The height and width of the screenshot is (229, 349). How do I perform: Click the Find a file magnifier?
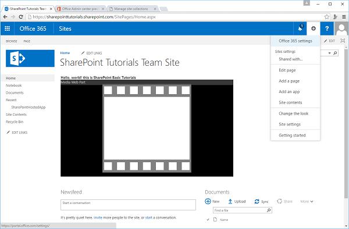pyautogui.click(x=269, y=210)
